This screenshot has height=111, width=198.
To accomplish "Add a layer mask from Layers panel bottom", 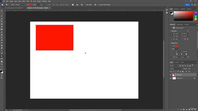I will pos(184,109).
